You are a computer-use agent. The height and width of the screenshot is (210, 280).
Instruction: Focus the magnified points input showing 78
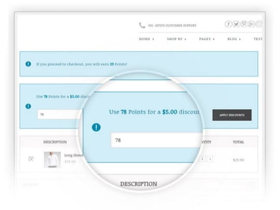pos(156,140)
